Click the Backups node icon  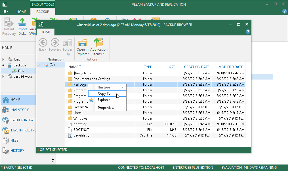[x=10, y=65]
